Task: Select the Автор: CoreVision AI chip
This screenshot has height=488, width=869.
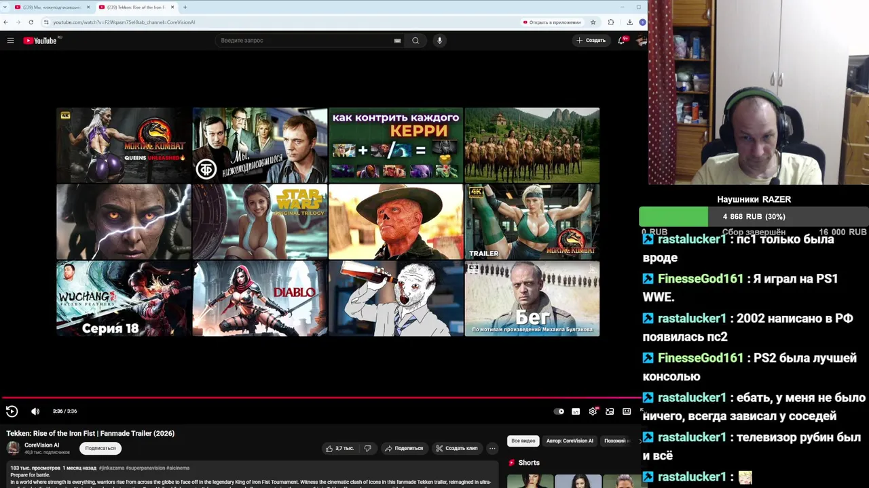Action: click(x=570, y=441)
